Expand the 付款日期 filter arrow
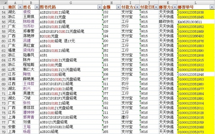This screenshot has width=215, height=134. (x=156, y=7)
